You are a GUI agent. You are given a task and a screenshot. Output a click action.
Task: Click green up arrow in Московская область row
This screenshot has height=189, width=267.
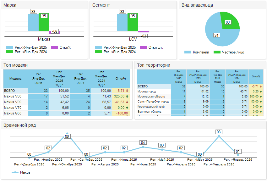(261, 97)
